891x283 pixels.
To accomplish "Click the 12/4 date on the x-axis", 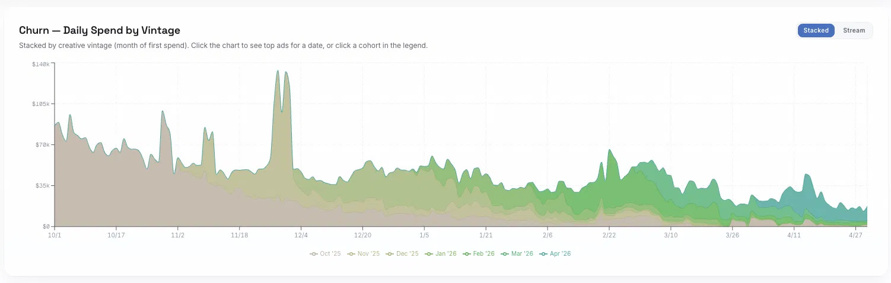I will point(301,235).
